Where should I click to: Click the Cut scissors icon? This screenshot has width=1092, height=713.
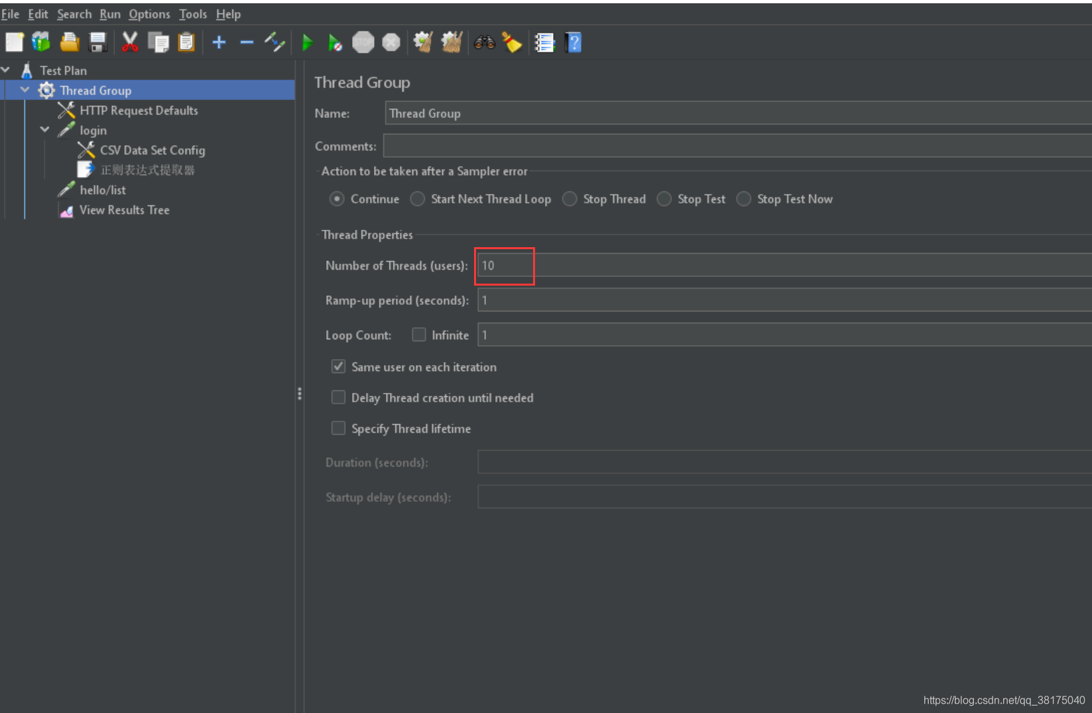[x=130, y=42]
